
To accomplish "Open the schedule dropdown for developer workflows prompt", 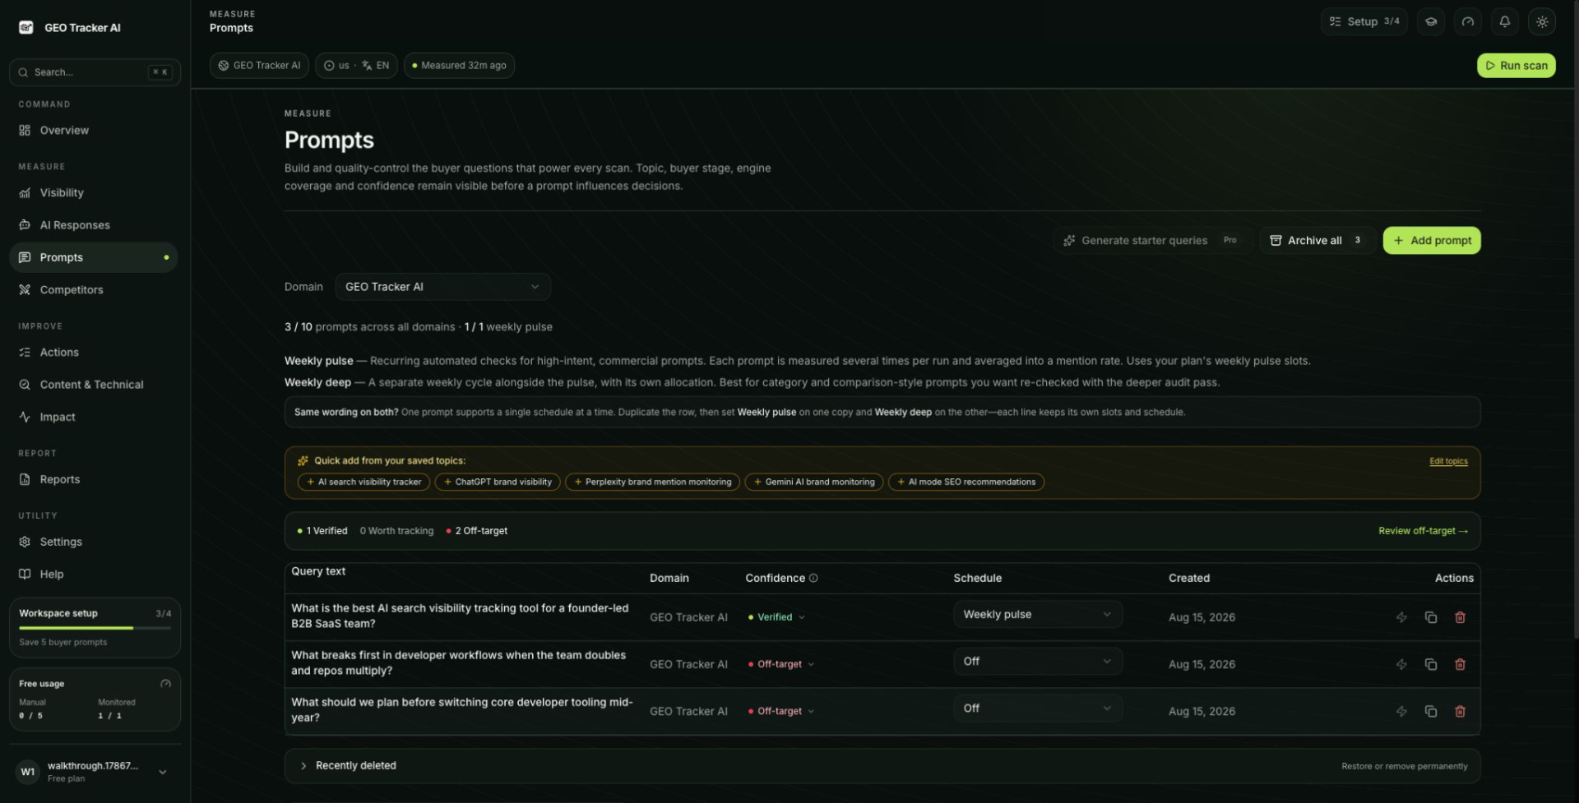I will 1038,661.
